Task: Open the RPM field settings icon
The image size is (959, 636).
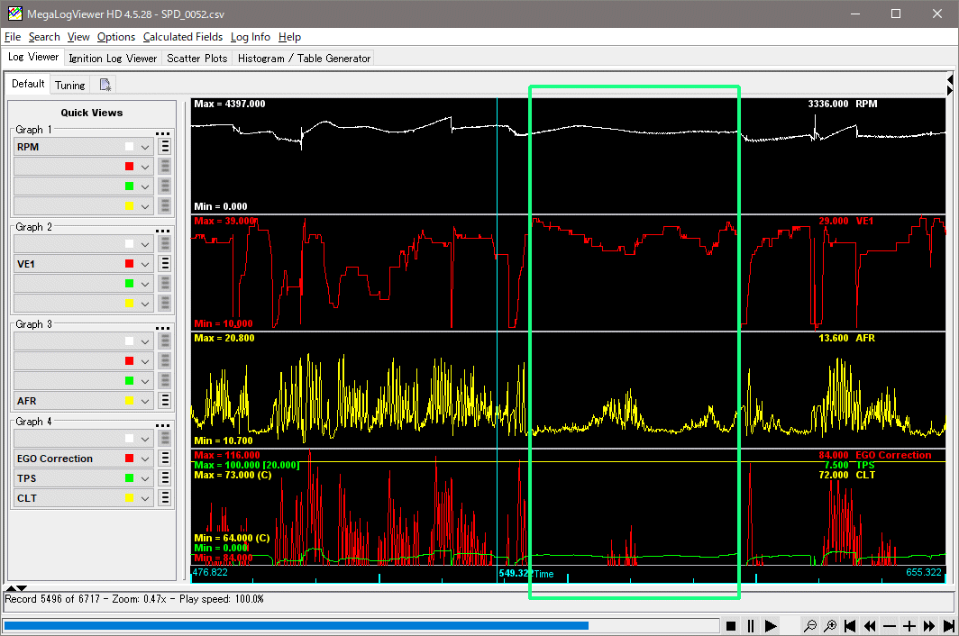Action: 165,147
